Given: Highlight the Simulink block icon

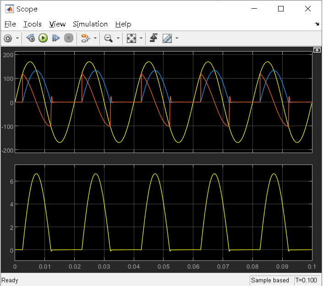Looking at the screenshot, I should pos(85,38).
